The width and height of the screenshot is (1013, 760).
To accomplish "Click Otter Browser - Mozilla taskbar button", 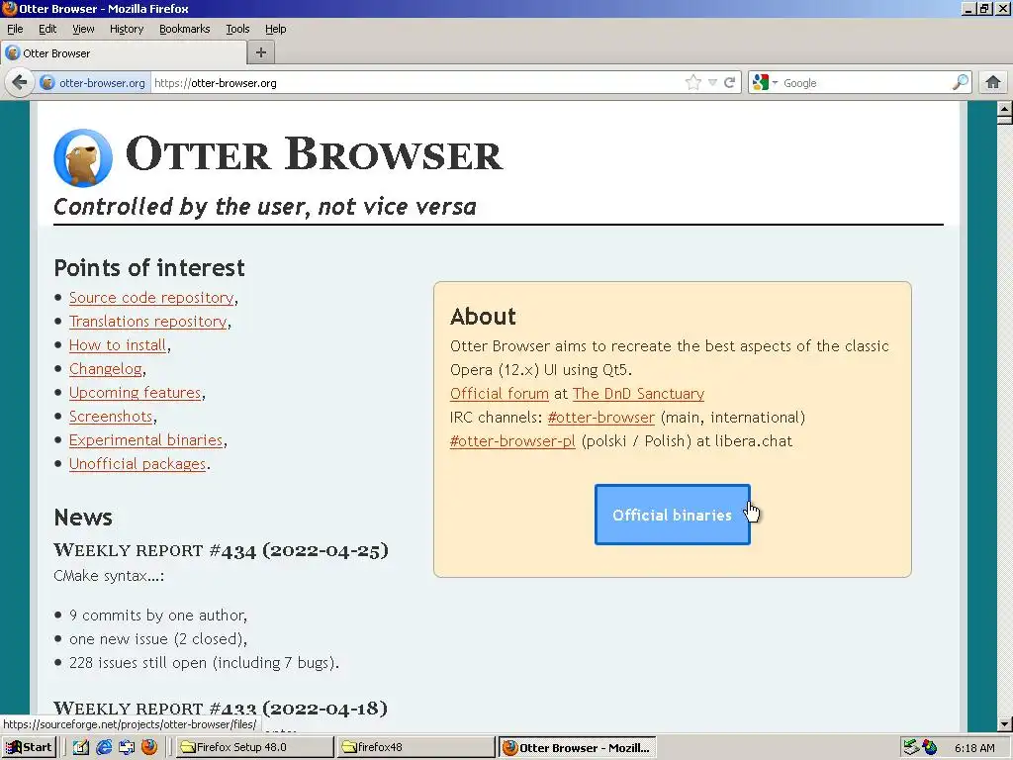I will coord(578,747).
